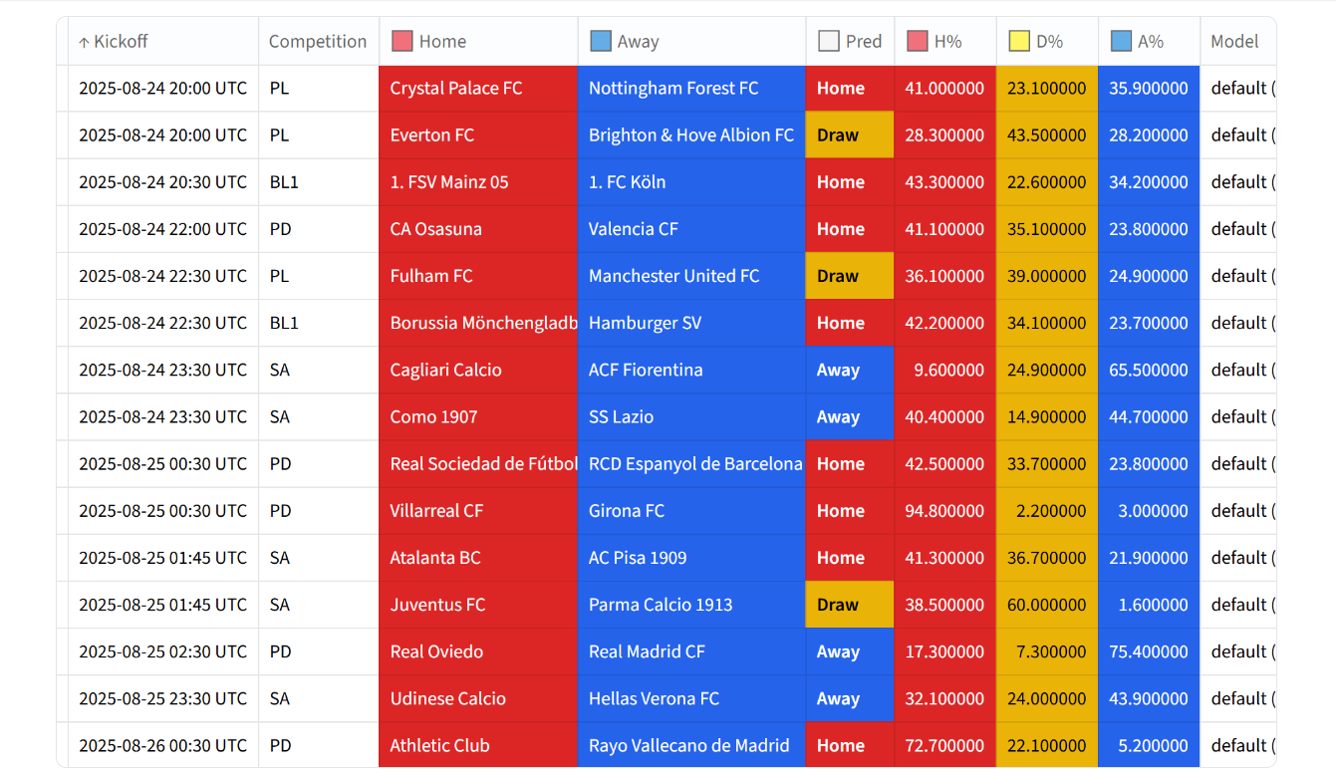Select the Crystal Palace FC home cell
The width and height of the screenshot is (1336, 772).
point(455,89)
